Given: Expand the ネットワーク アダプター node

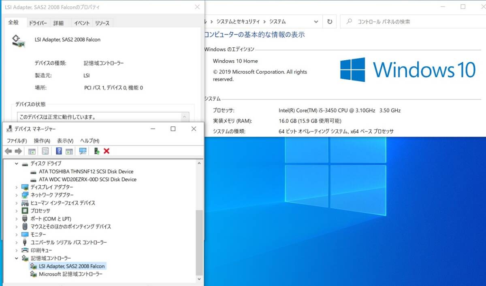Looking at the screenshot, I should click(x=17, y=195).
